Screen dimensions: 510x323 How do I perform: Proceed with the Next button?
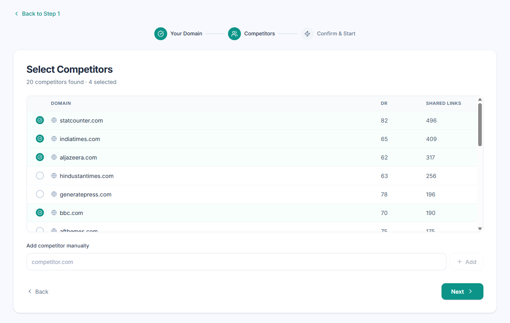pos(462,292)
